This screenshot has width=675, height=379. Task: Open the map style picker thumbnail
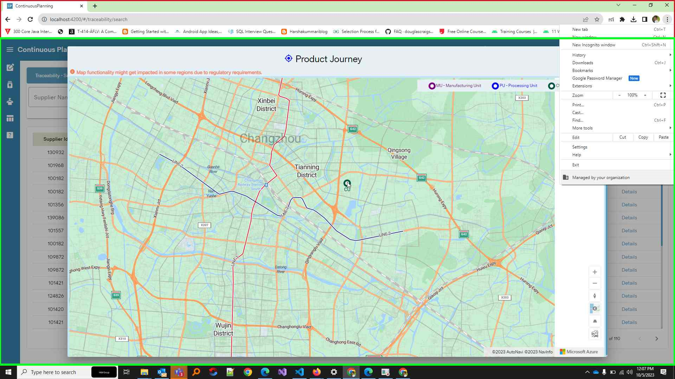[x=594, y=308]
